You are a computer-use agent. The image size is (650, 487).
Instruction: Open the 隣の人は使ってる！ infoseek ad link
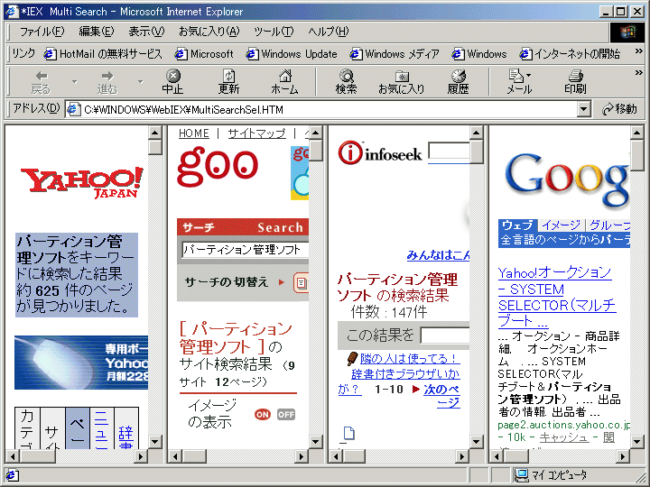point(408,358)
